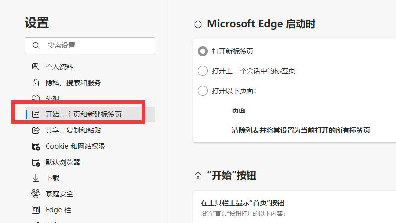Click the power icon beside Microsoft Edge 启动时
The width and height of the screenshot is (396, 223).
pyautogui.click(x=198, y=24)
